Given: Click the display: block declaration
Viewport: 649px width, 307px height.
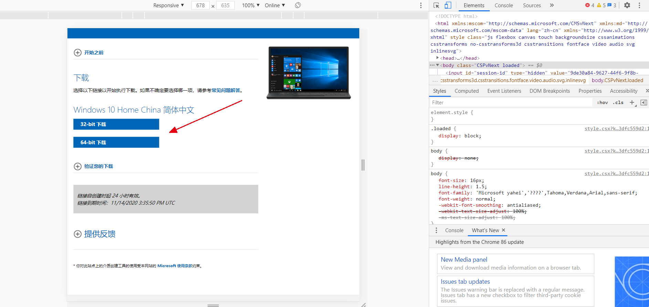Looking at the screenshot, I should click(460, 136).
